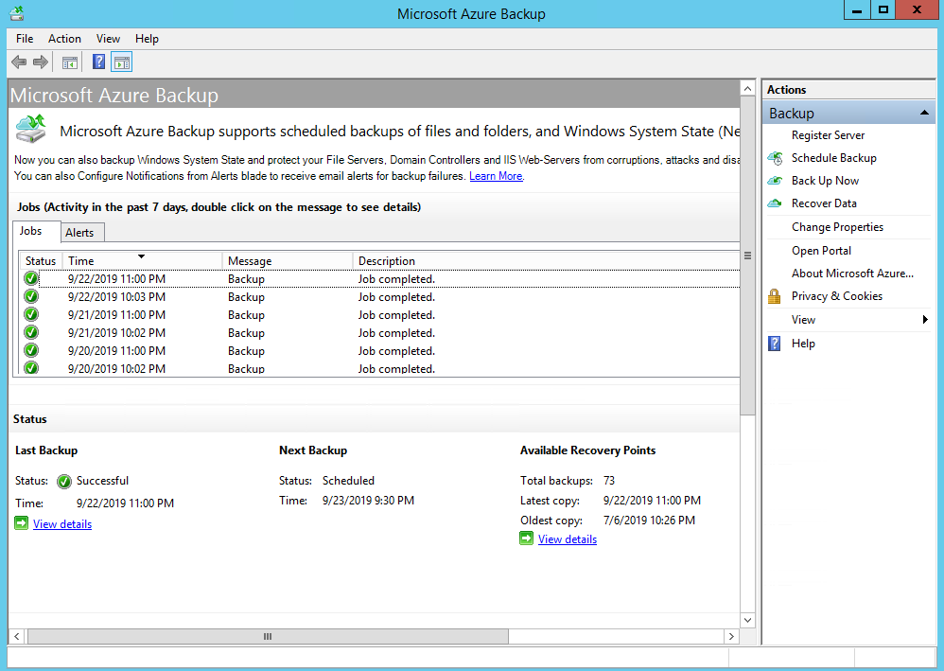Open the Help menu in menu bar
Viewport: 944px width, 671px height.
tap(147, 39)
